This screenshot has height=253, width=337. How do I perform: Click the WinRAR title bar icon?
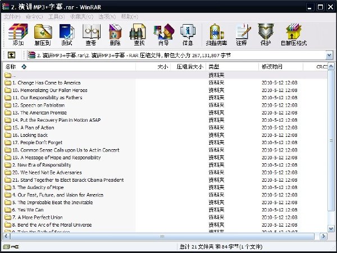click(6, 6)
